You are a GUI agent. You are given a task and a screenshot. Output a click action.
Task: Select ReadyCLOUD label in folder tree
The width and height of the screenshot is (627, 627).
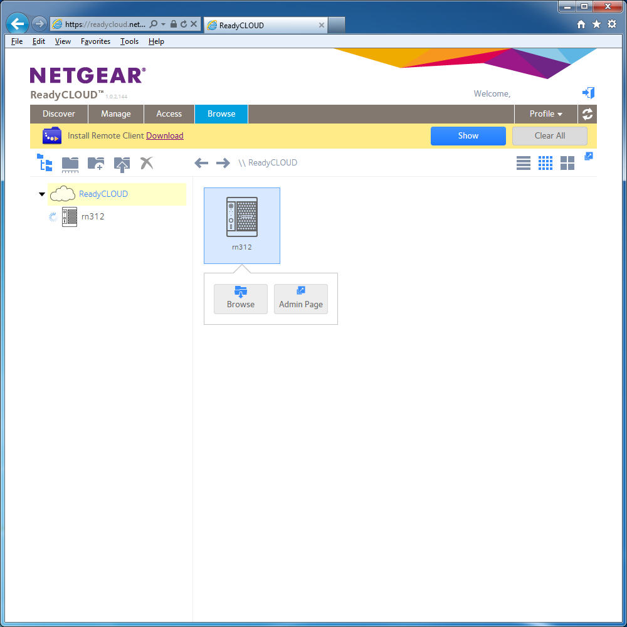tap(103, 194)
